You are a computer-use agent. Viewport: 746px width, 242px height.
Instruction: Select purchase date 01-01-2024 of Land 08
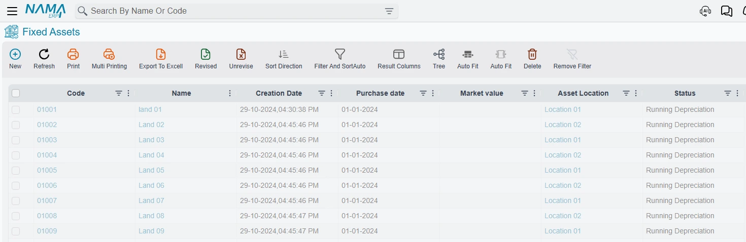[359, 216]
